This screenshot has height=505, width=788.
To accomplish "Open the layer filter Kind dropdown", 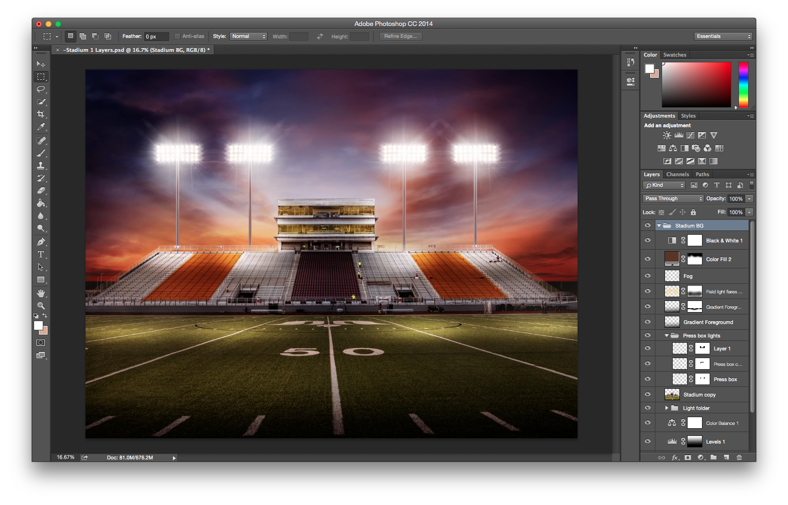I will 664,185.
